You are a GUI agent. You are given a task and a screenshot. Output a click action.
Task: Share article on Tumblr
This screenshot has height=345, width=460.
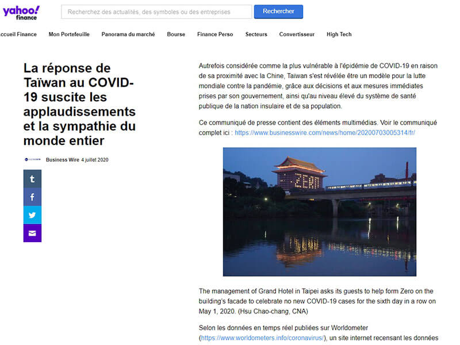tap(32, 179)
